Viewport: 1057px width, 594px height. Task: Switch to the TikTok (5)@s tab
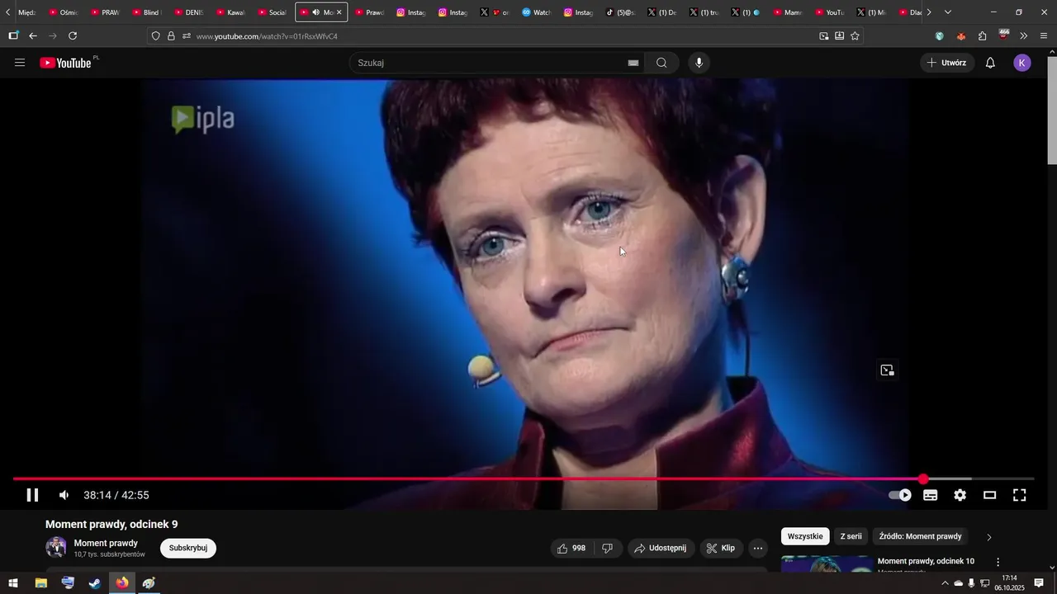[620, 12]
